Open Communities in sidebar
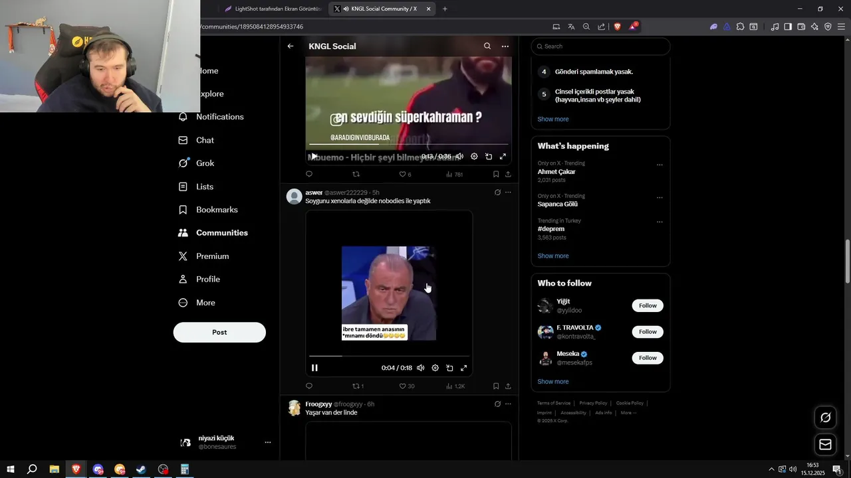This screenshot has width=851, height=478. 213,233
